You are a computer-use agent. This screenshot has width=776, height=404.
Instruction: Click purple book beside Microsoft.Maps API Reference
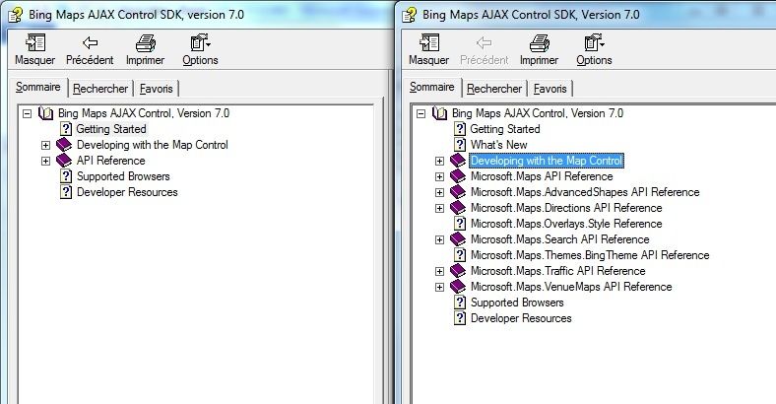[x=458, y=176]
